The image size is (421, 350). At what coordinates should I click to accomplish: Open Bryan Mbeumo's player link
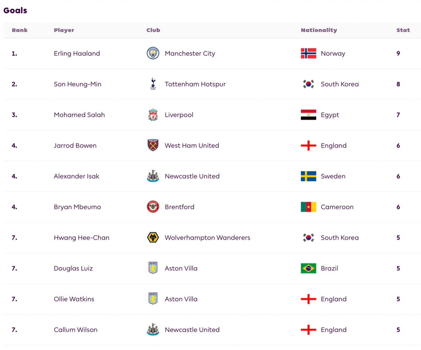point(77,207)
